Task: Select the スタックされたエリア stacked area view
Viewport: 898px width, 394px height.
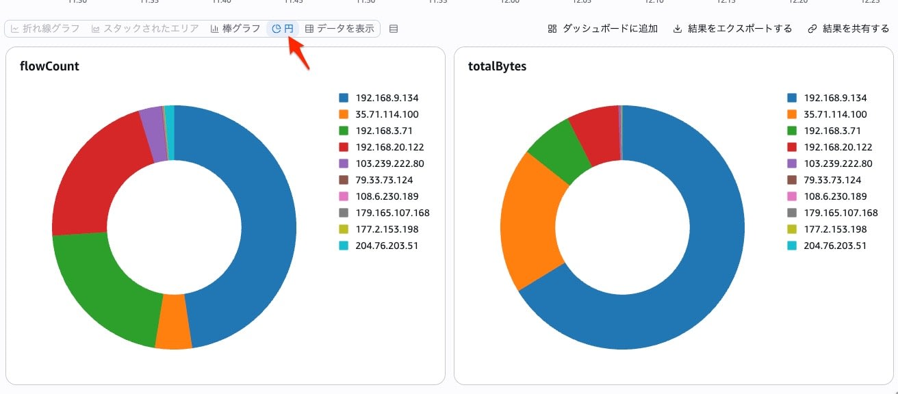Action: click(x=145, y=29)
